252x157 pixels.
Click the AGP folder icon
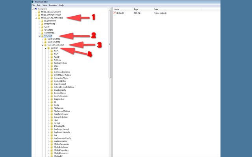52,54
